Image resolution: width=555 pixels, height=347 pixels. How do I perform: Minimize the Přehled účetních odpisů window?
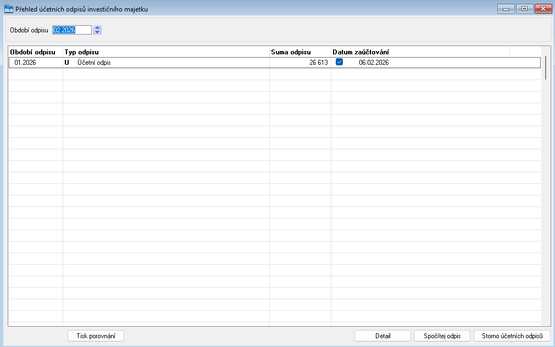506,9
